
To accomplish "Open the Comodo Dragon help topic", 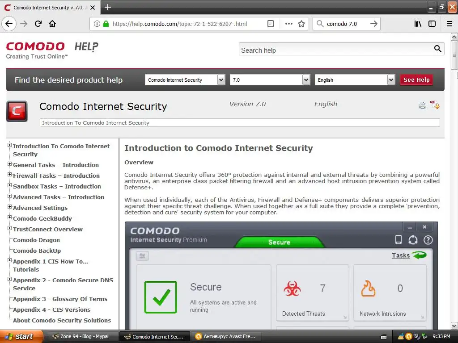I will [x=37, y=240].
